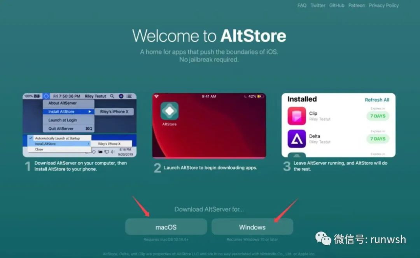This screenshot has width=420, height=258.
Task: Click the Welcome to AltStore heading
Action: coord(209,36)
